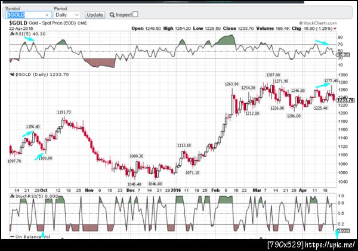Click the red down-triangle next to Chg
358x251 pixels.
click(x=335, y=29)
